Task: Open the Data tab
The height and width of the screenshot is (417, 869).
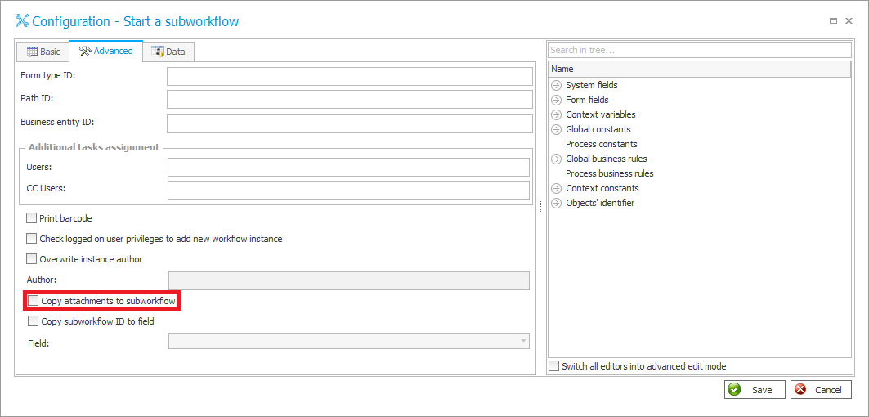Action: click(168, 52)
